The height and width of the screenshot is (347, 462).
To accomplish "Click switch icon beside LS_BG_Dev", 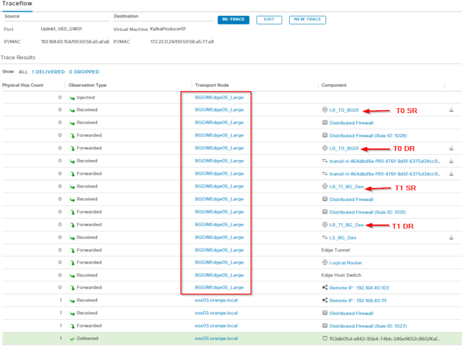I will (x=325, y=238).
